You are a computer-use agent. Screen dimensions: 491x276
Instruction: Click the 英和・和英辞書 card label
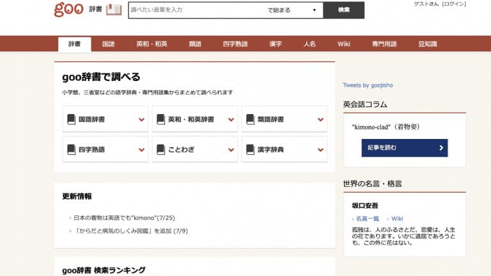(191, 119)
